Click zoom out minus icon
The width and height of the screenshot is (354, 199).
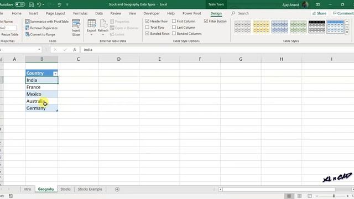point(317,196)
